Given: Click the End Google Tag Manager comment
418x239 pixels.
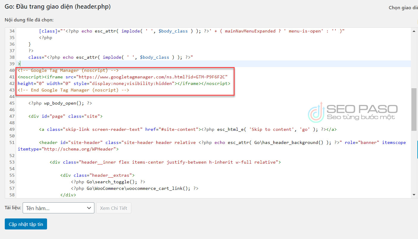Looking at the screenshot, I should click(73, 90).
